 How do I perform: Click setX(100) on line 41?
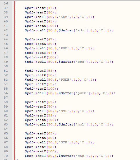(47, 26)
